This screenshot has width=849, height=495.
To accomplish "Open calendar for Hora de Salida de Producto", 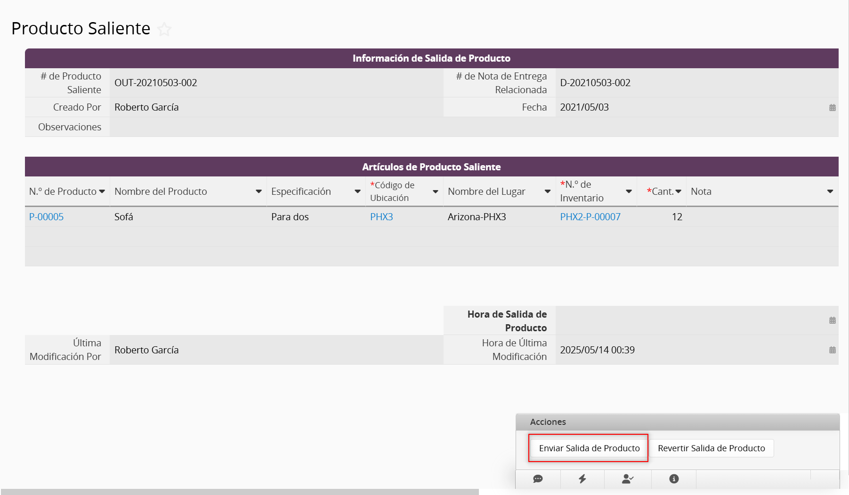I will (x=832, y=320).
